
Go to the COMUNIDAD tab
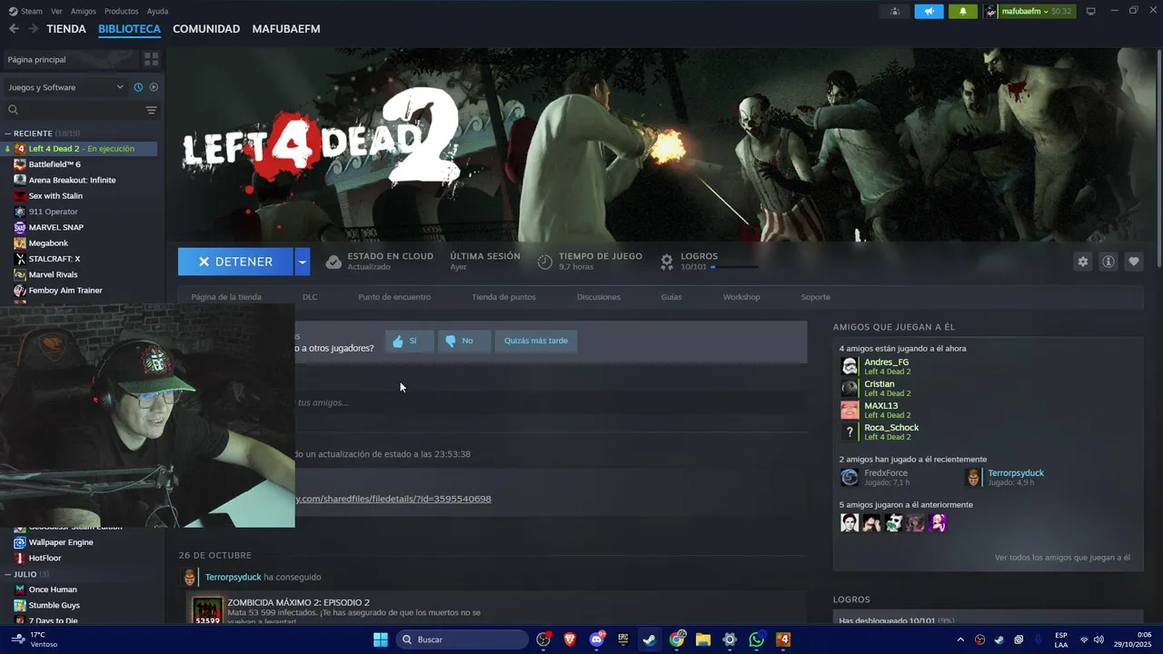[x=206, y=29]
